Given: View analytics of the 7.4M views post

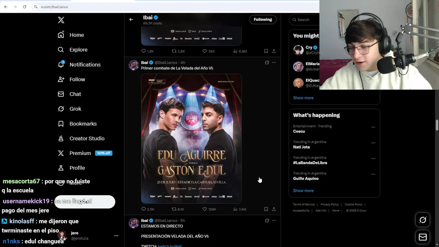Looking at the screenshot, I should 239,209.
